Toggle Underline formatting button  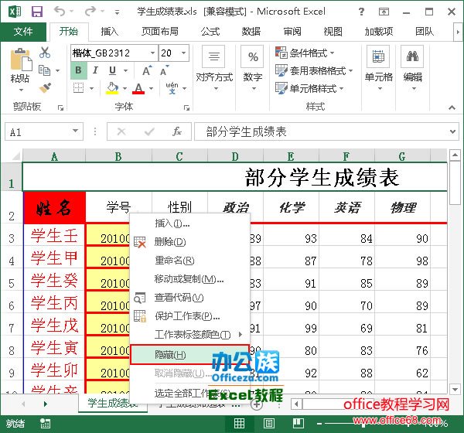coord(112,70)
